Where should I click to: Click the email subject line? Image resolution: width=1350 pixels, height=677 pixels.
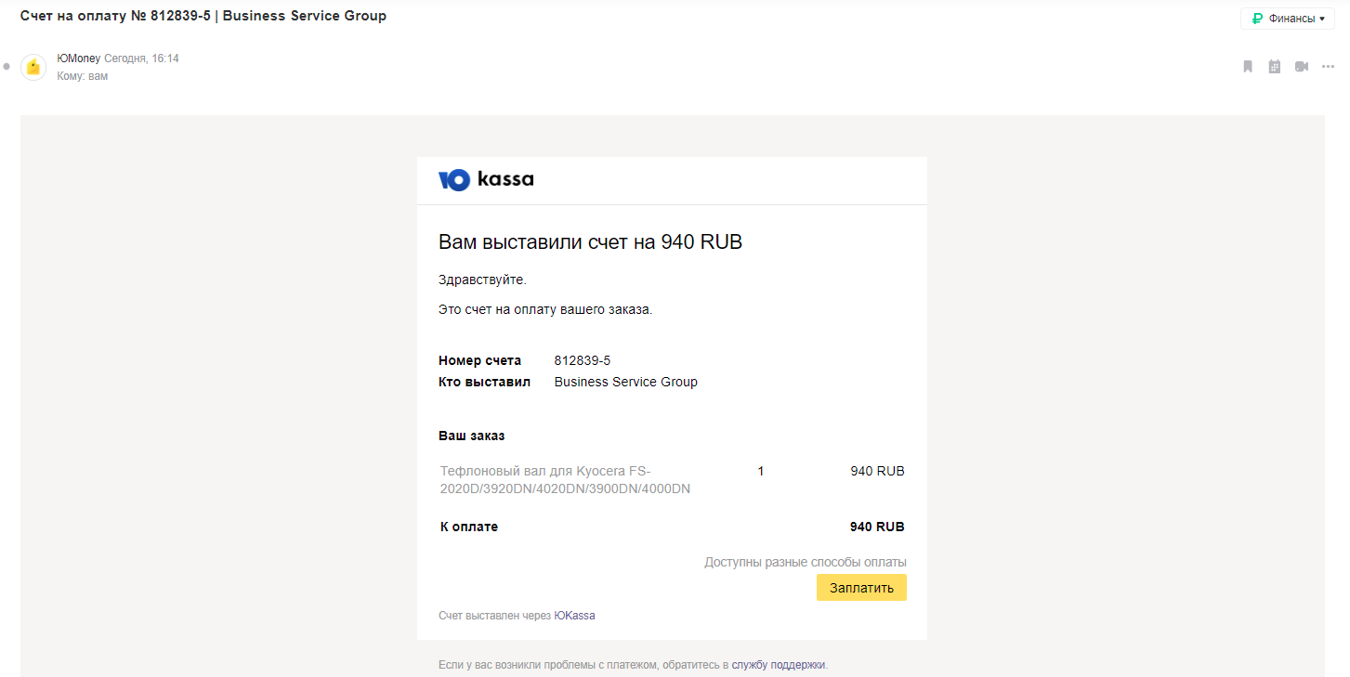tap(203, 16)
